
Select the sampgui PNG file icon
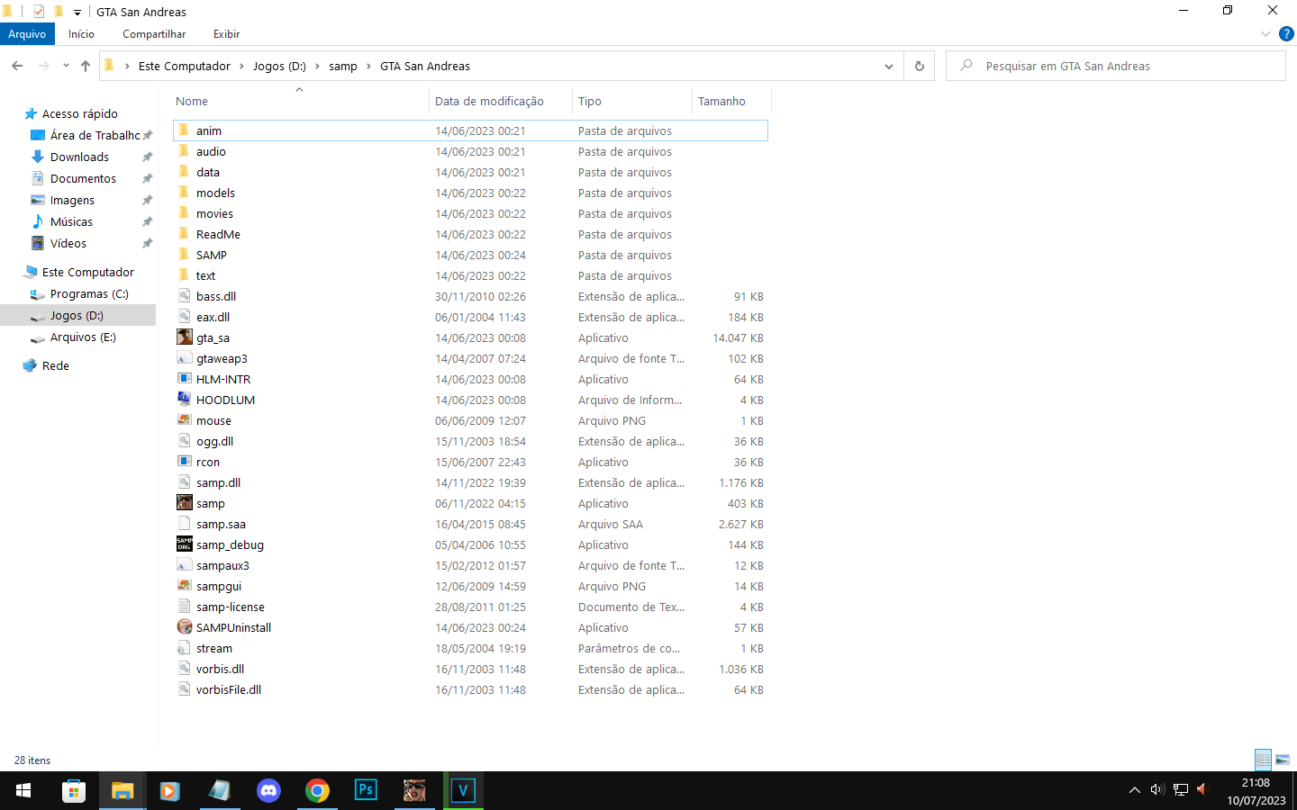coord(185,586)
